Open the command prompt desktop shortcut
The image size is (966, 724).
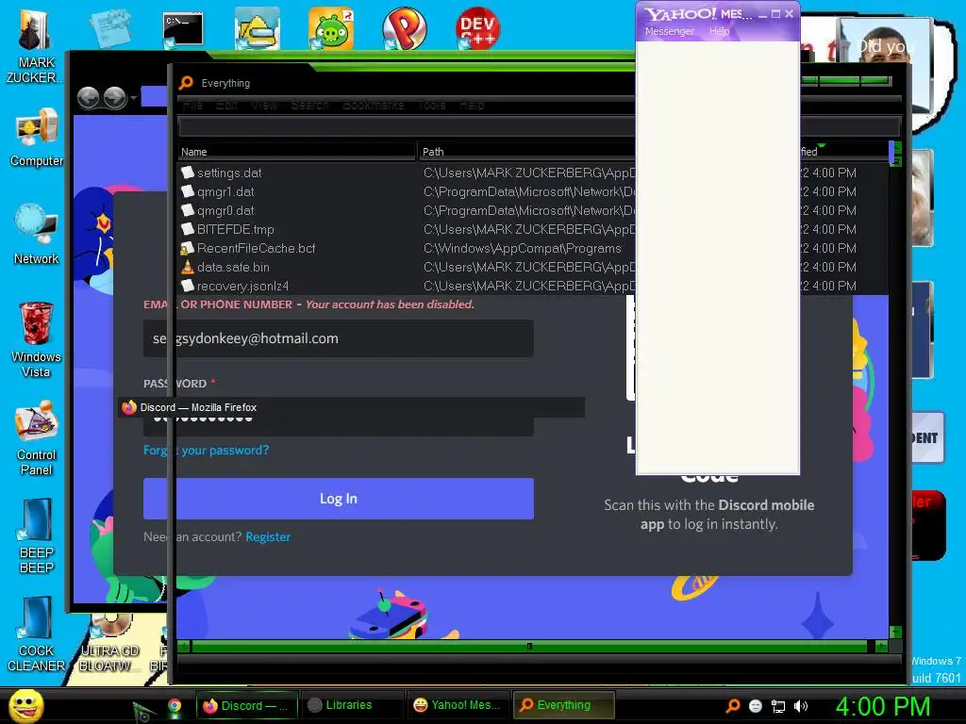pyautogui.click(x=183, y=29)
